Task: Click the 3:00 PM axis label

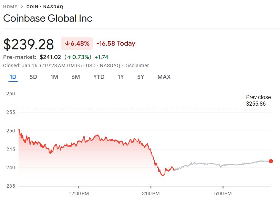Action: coord(151,194)
